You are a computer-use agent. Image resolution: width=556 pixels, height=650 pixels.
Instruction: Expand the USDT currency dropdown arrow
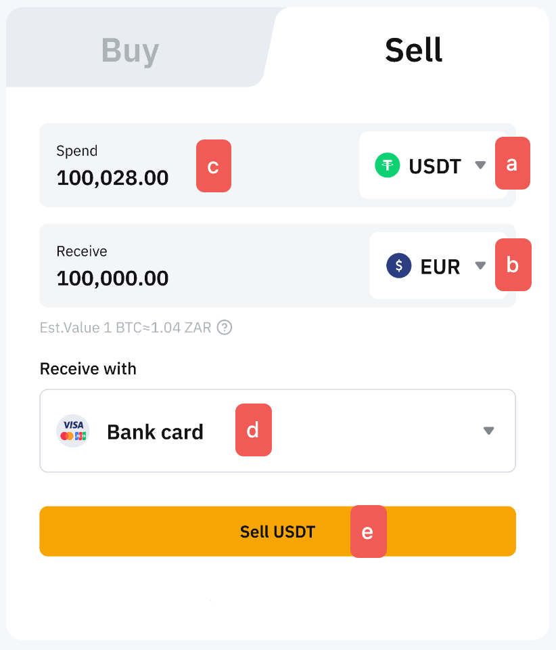[x=480, y=165]
